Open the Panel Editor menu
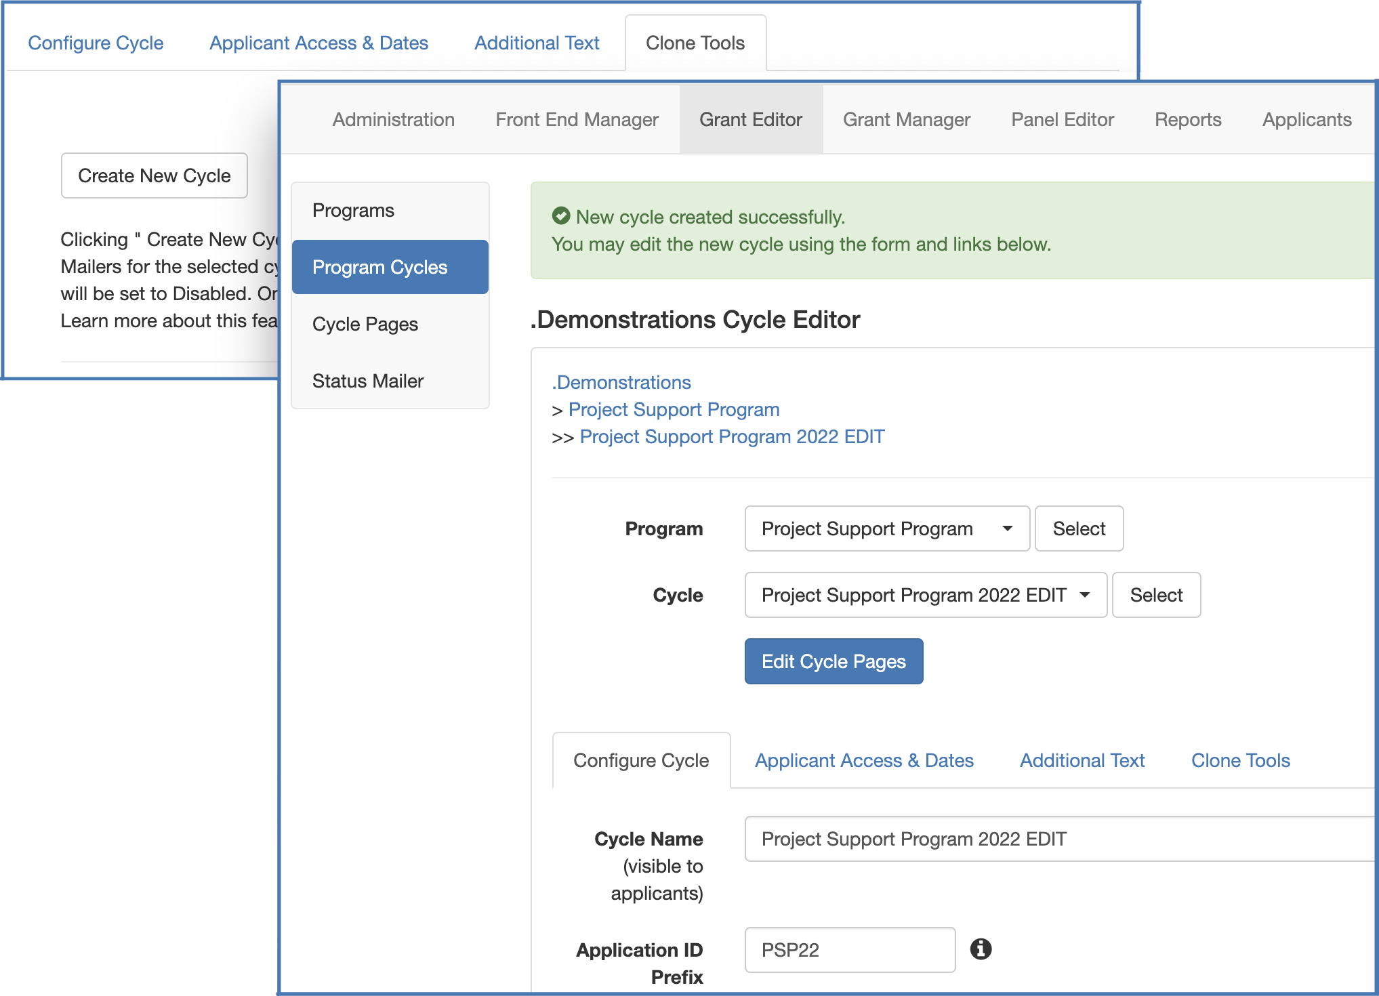1379x996 pixels. point(1063,119)
